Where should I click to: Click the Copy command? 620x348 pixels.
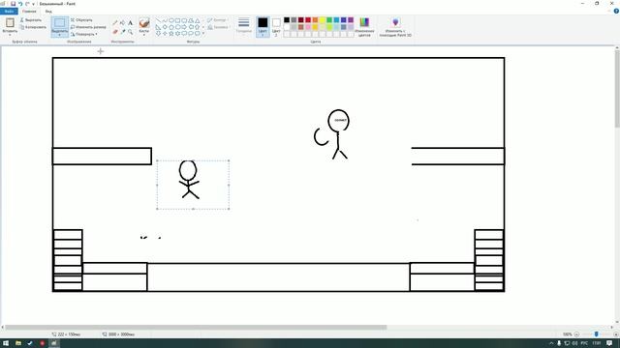(33, 27)
